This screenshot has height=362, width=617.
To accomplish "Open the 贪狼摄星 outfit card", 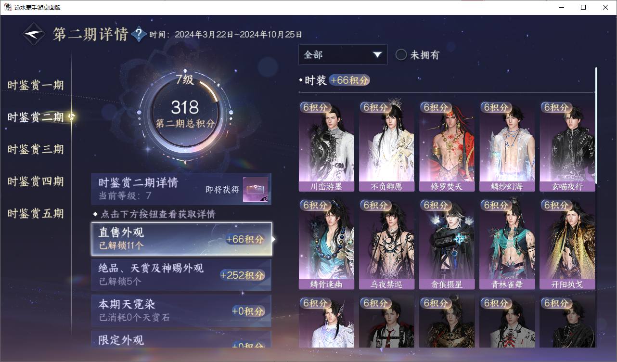I will (447, 245).
